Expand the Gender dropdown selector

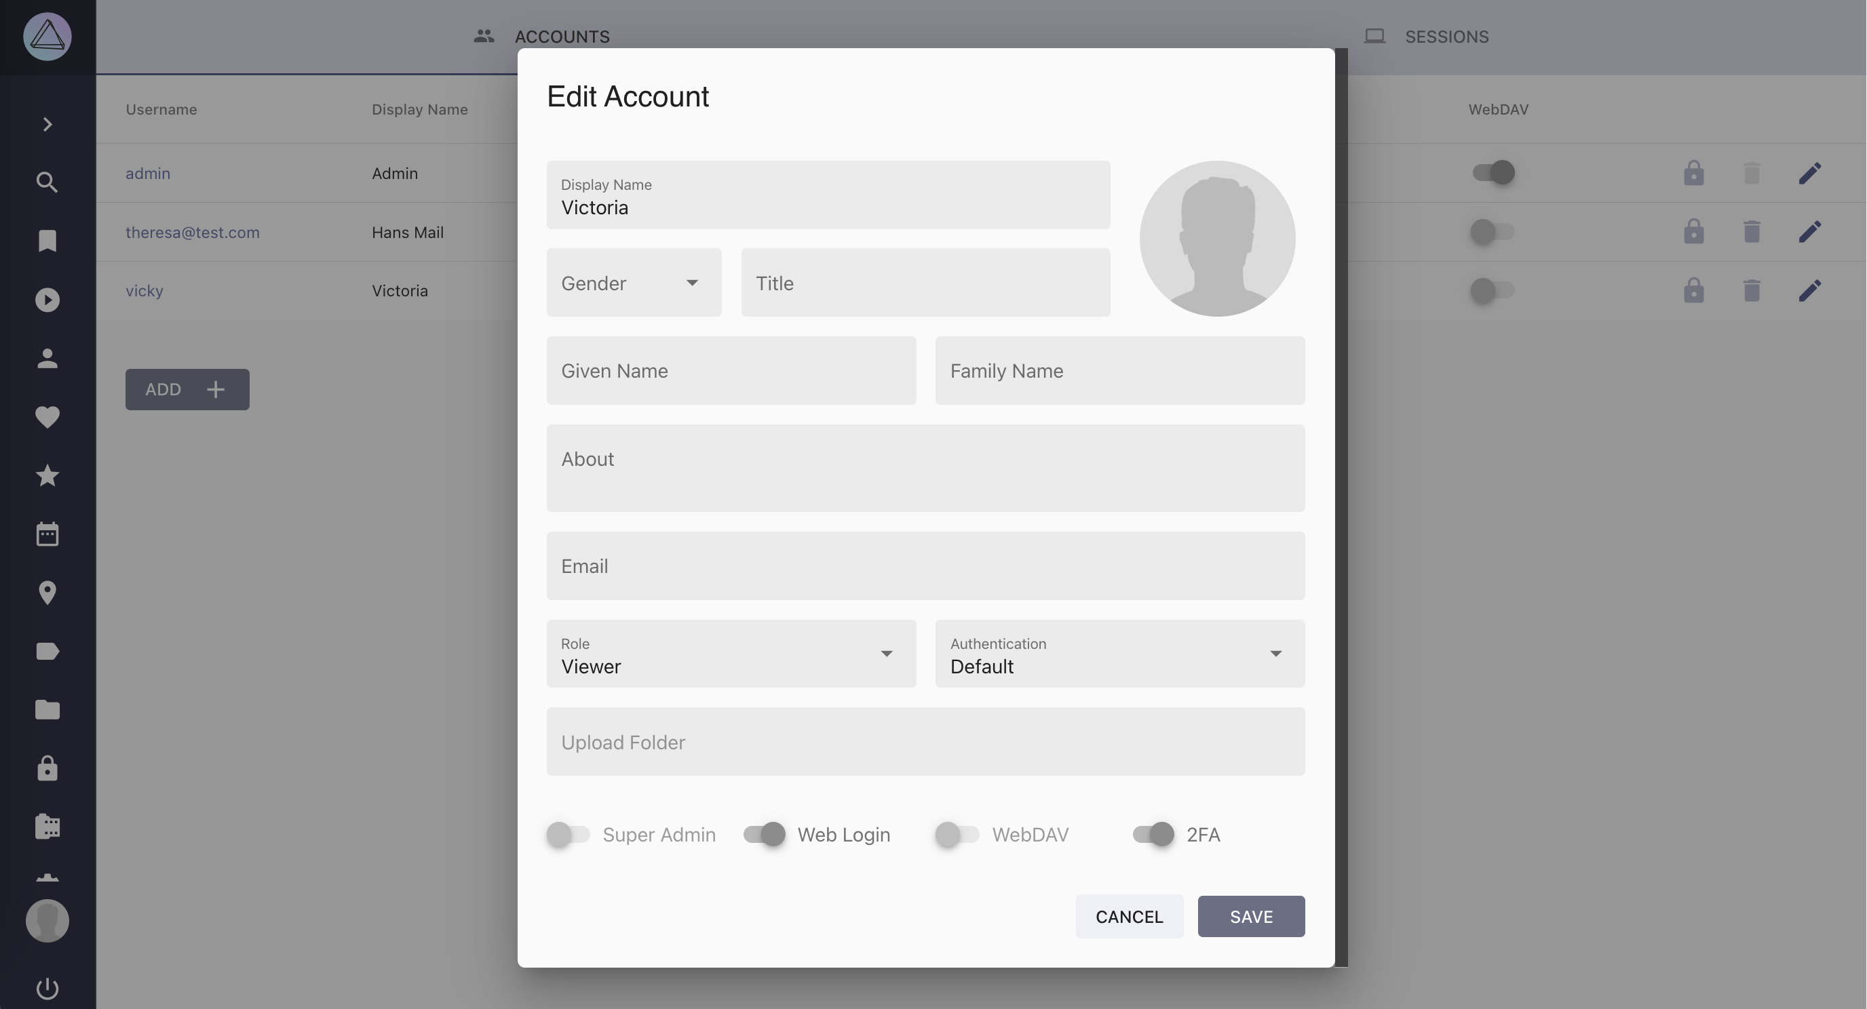coord(691,282)
